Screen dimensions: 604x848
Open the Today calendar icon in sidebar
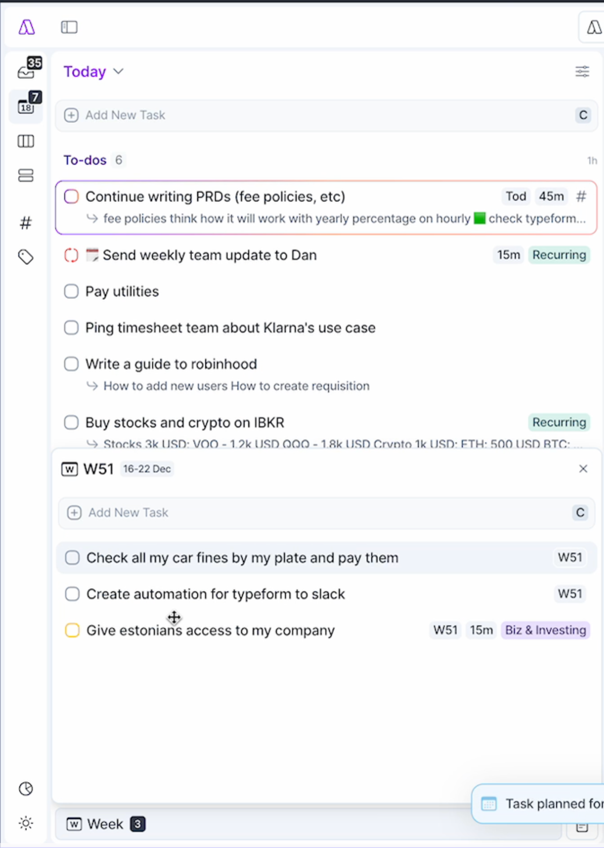27,104
